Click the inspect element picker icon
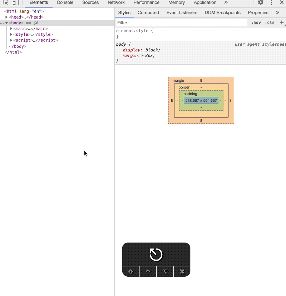286x296 pixels. 6,2
